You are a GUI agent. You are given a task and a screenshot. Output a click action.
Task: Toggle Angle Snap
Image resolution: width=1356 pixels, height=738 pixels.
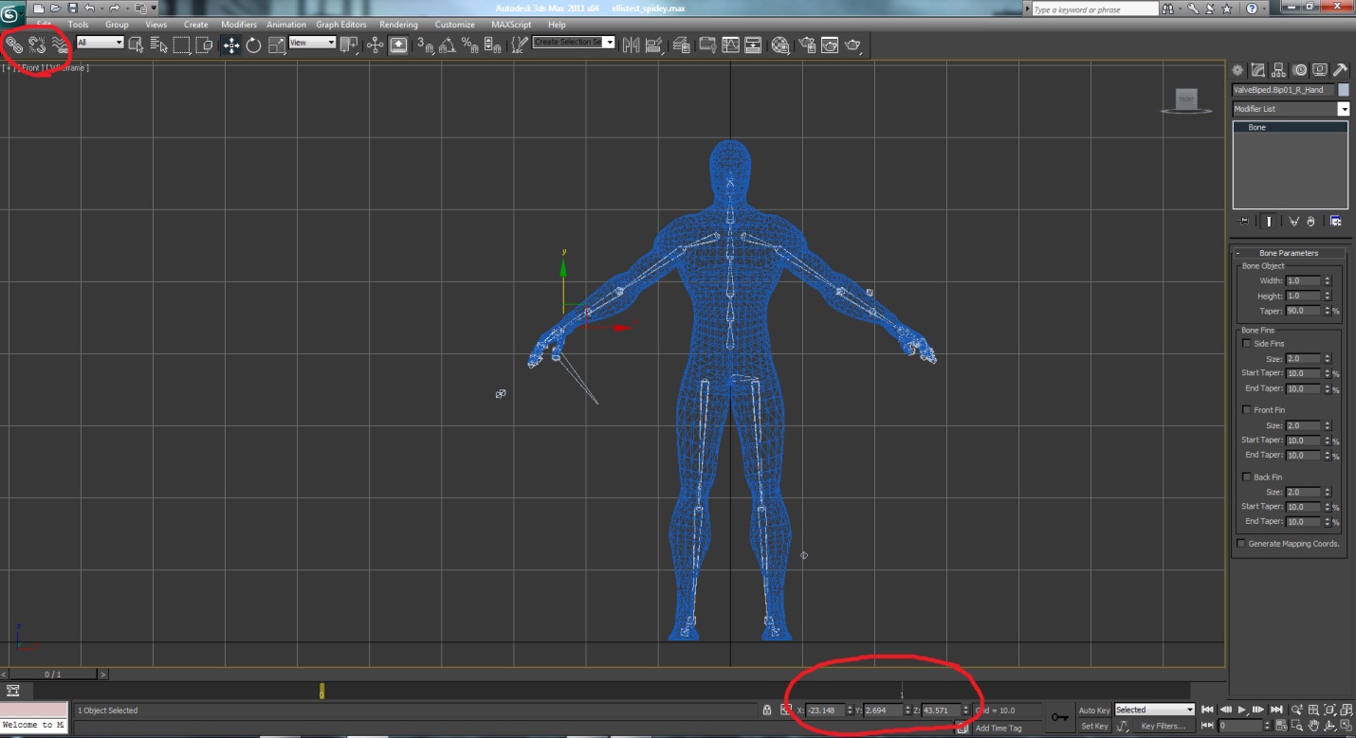[448, 45]
